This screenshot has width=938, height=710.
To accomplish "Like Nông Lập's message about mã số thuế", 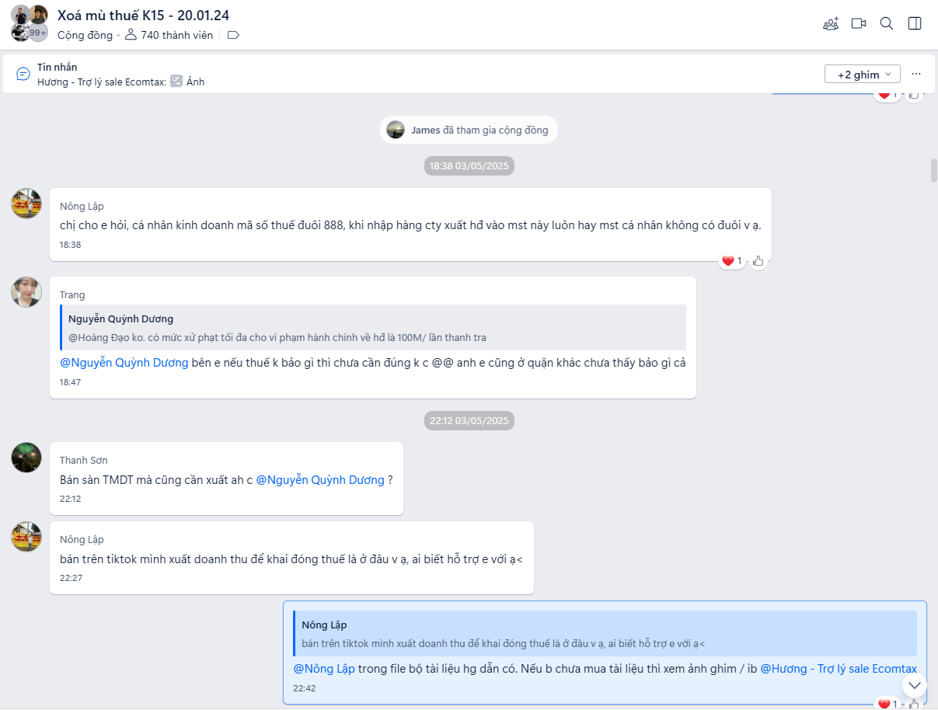I will 758,261.
